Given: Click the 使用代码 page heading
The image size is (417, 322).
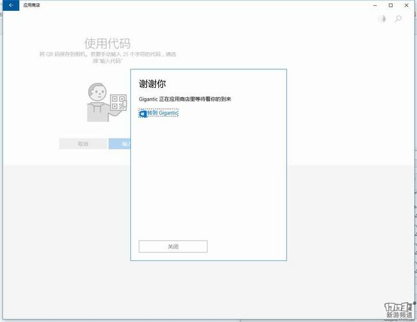Looking at the screenshot, I should point(107,44).
